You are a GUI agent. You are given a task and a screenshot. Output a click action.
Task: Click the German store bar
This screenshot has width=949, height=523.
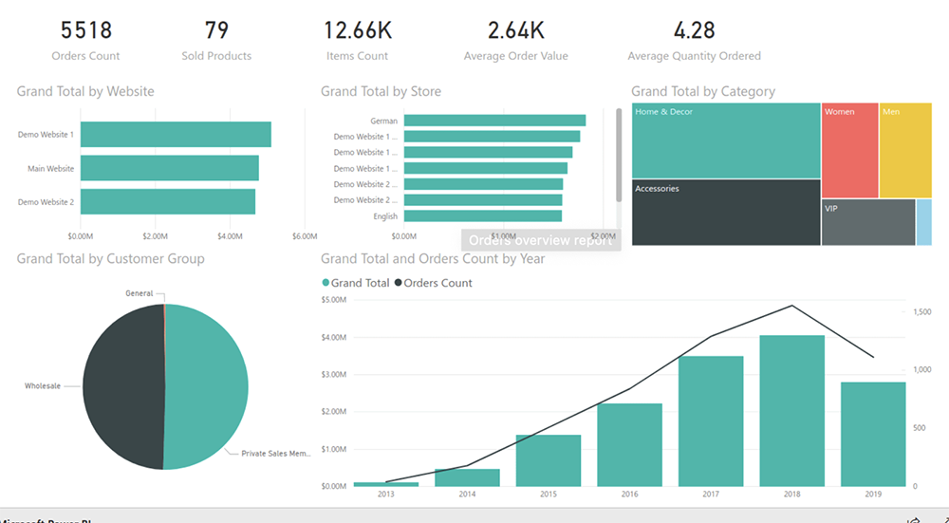click(x=494, y=121)
